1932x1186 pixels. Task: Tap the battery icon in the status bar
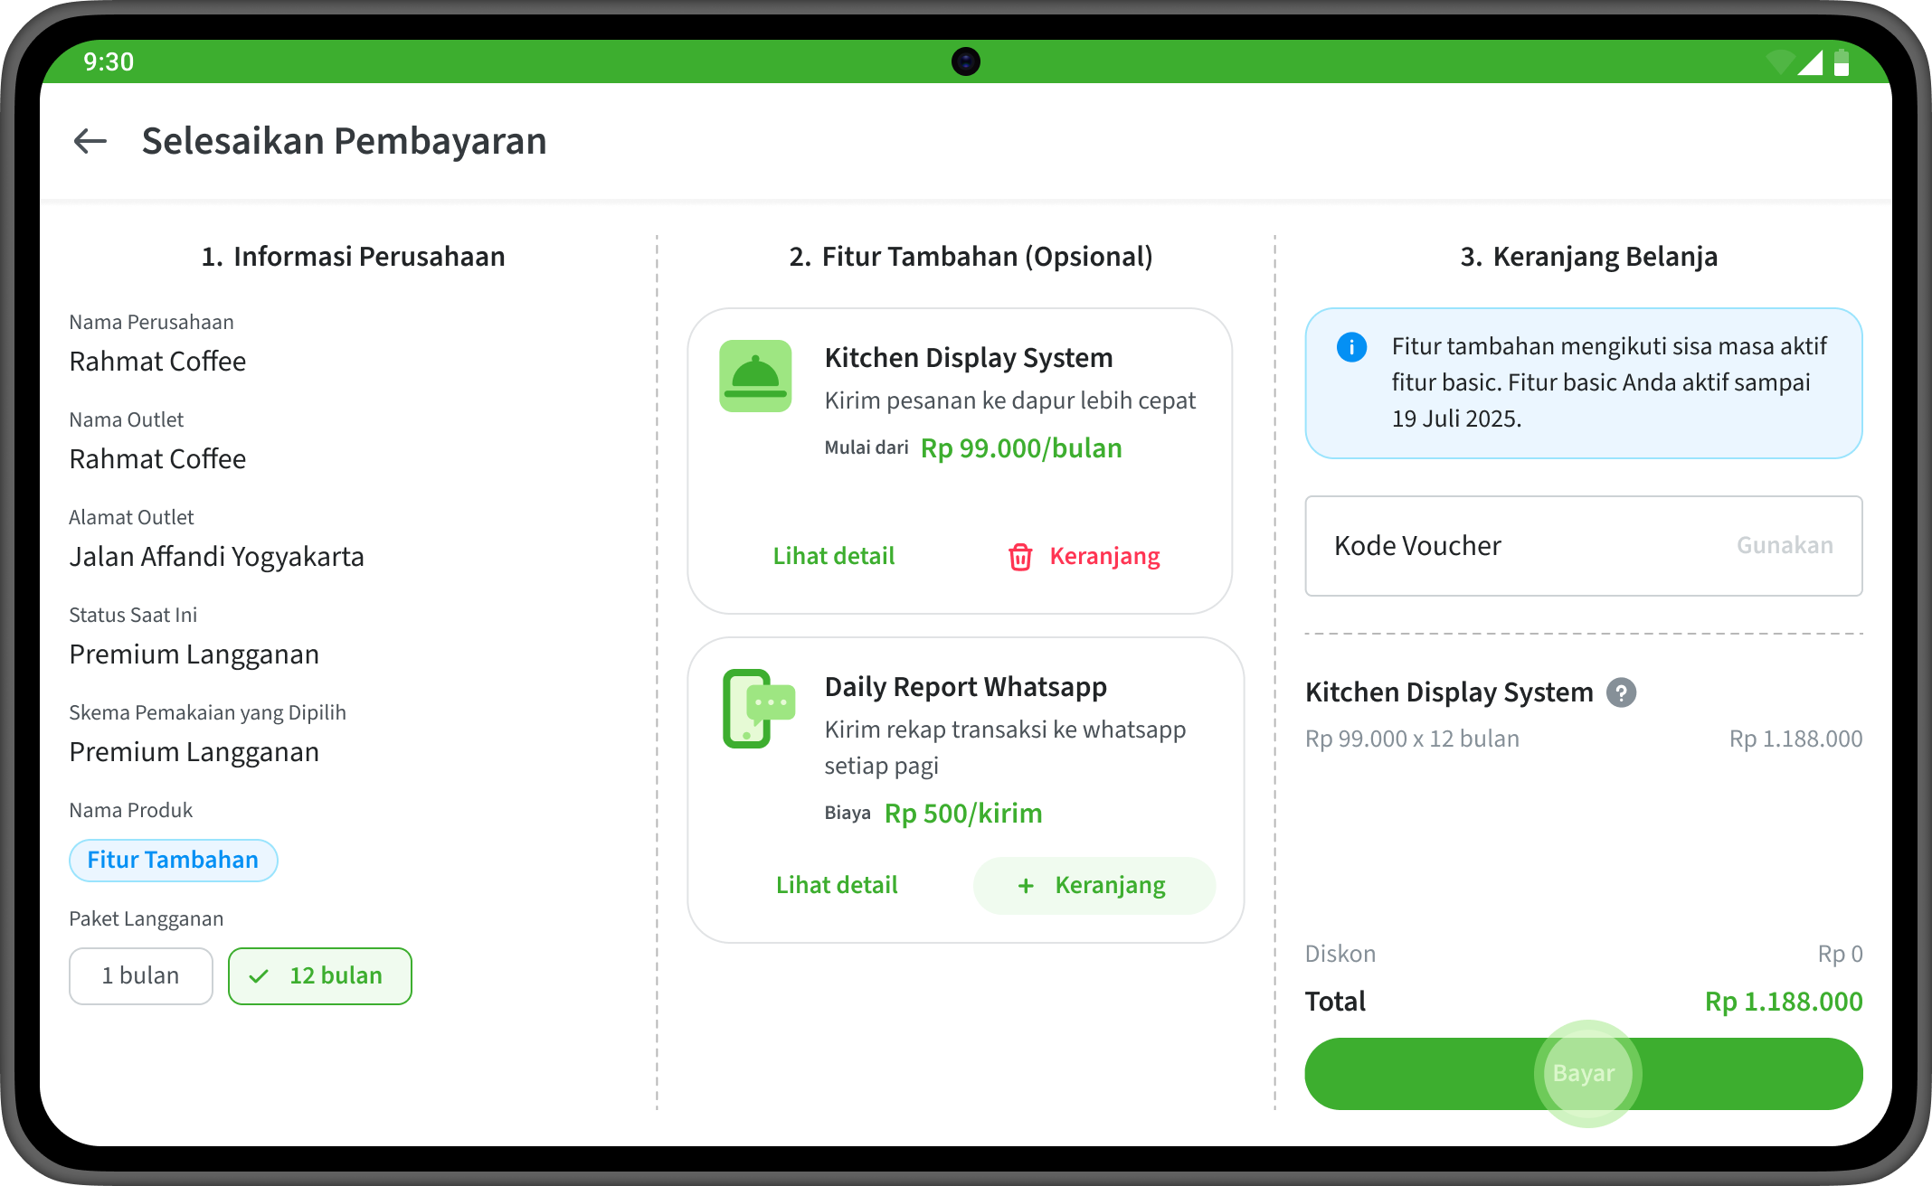click(1842, 62)
